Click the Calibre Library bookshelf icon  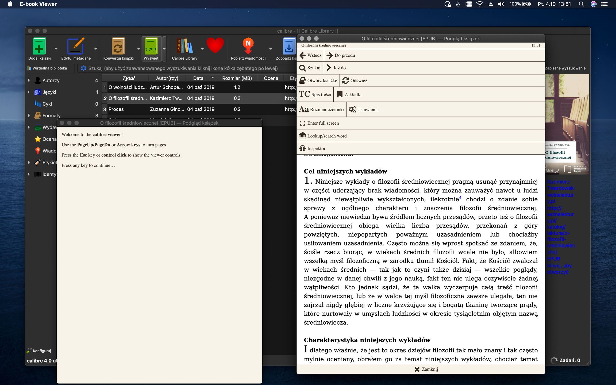184,46
